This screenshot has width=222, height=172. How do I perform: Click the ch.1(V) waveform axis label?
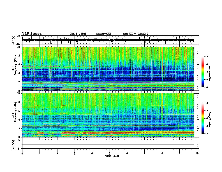pyautogui.click(x=13, y=40)
